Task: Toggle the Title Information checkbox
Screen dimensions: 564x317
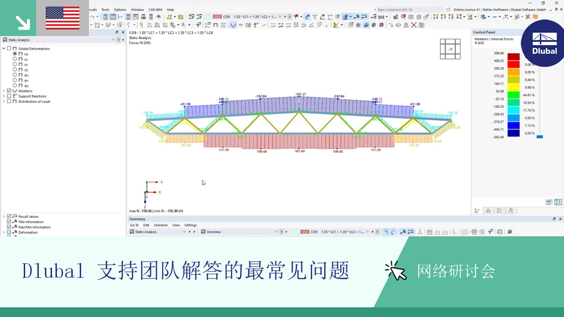Action: [x=9, y=222]
